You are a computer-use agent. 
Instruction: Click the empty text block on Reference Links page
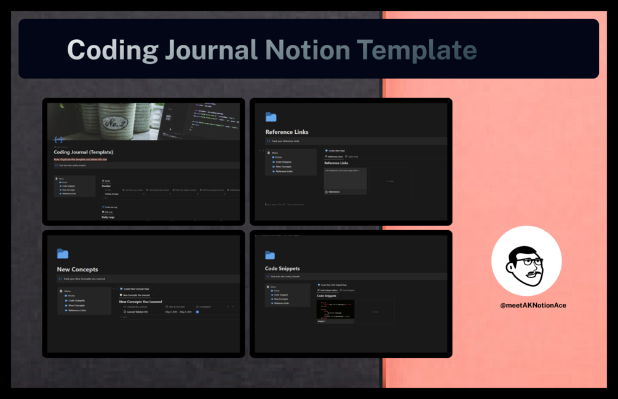[285, 204]
